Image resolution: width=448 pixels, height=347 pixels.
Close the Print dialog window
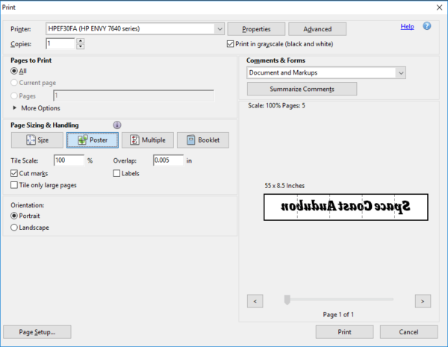click(440, 7)
